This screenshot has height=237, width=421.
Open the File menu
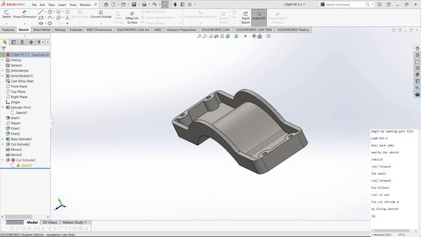[34, 5]
